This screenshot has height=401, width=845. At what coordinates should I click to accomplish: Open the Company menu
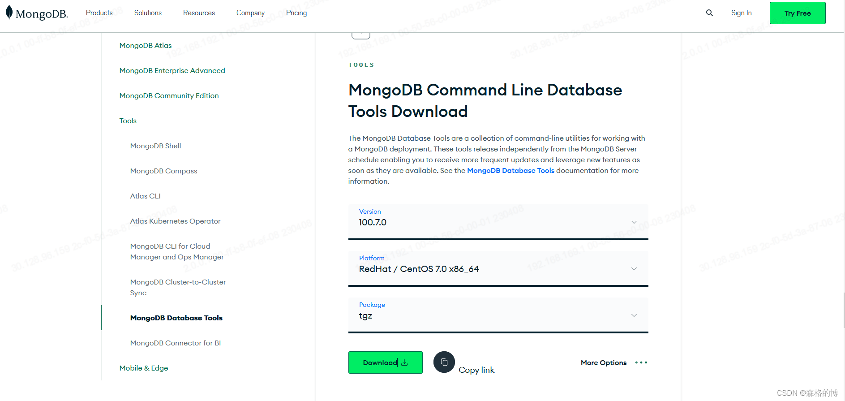coord(250,13)
